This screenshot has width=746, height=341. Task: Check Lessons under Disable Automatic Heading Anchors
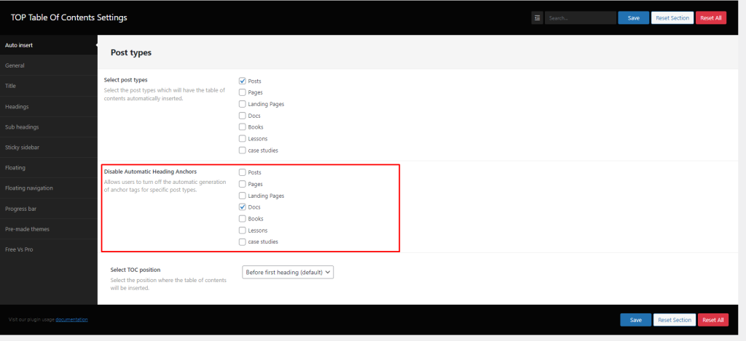pos(242,230)
